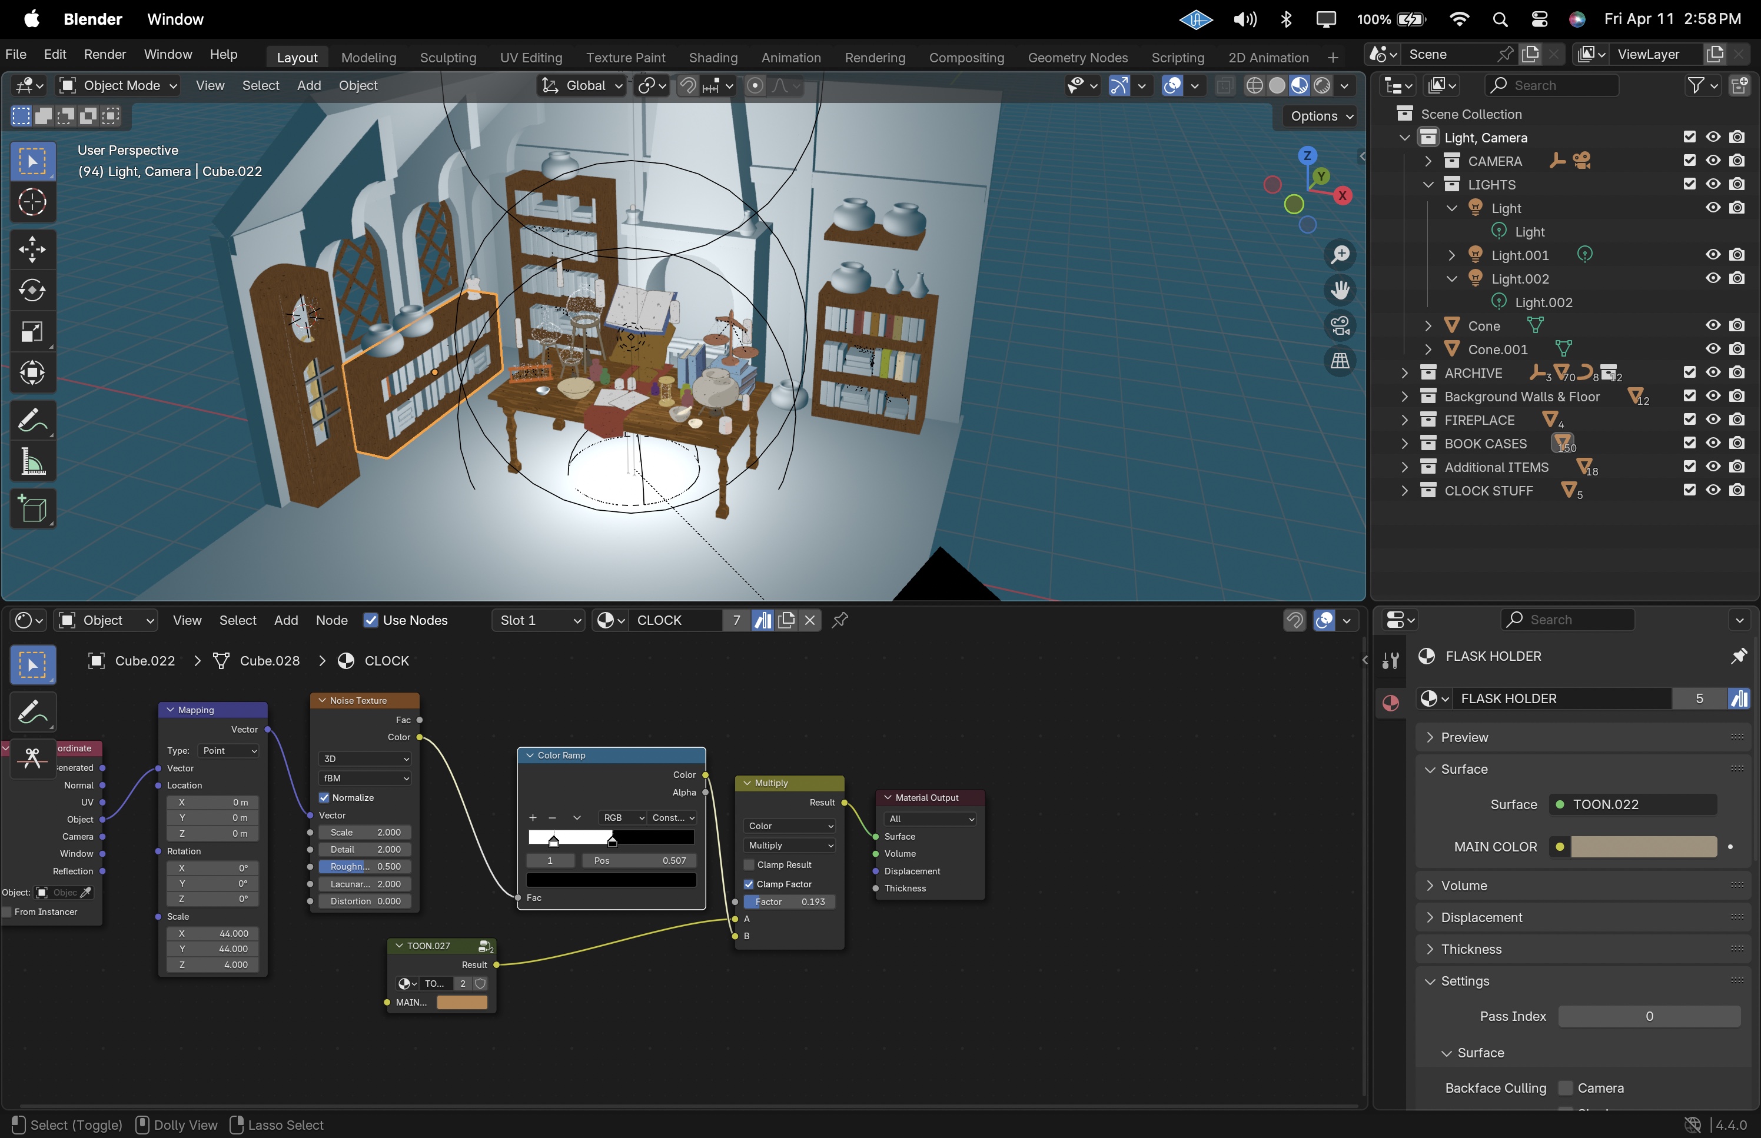Toggle the camera view icon
This screenshot has height=1138, width=1761.
(x=1340, y=325)
